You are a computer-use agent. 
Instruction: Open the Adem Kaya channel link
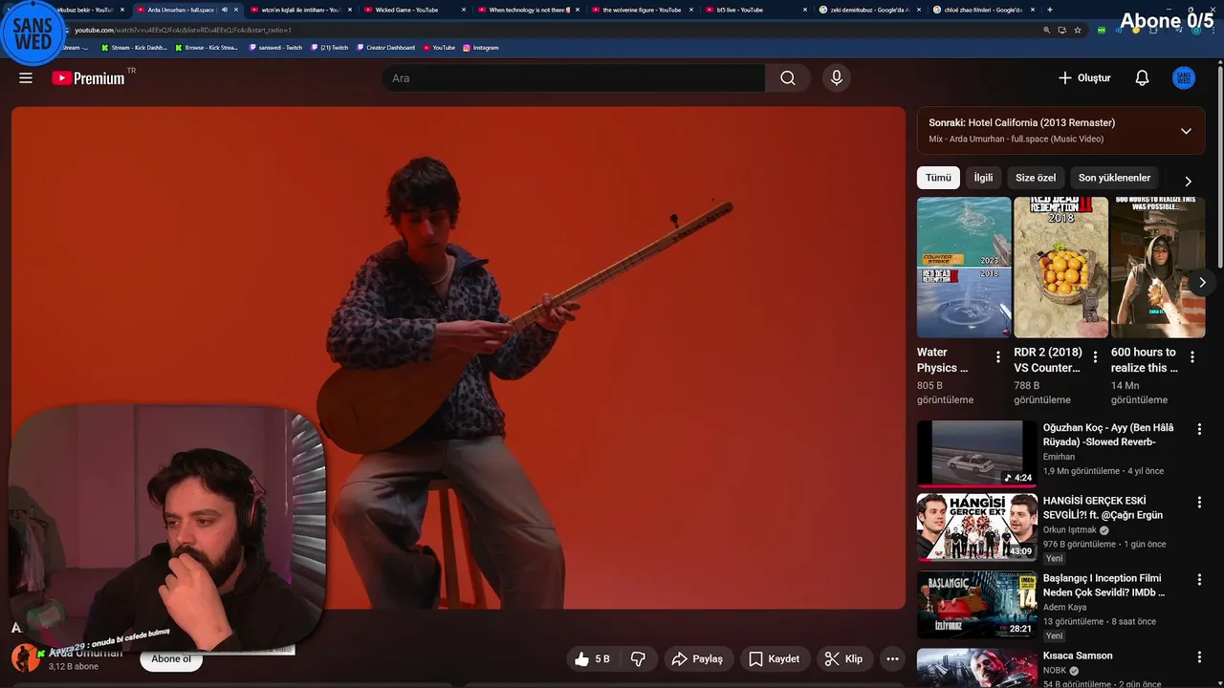pos(1065,608)
